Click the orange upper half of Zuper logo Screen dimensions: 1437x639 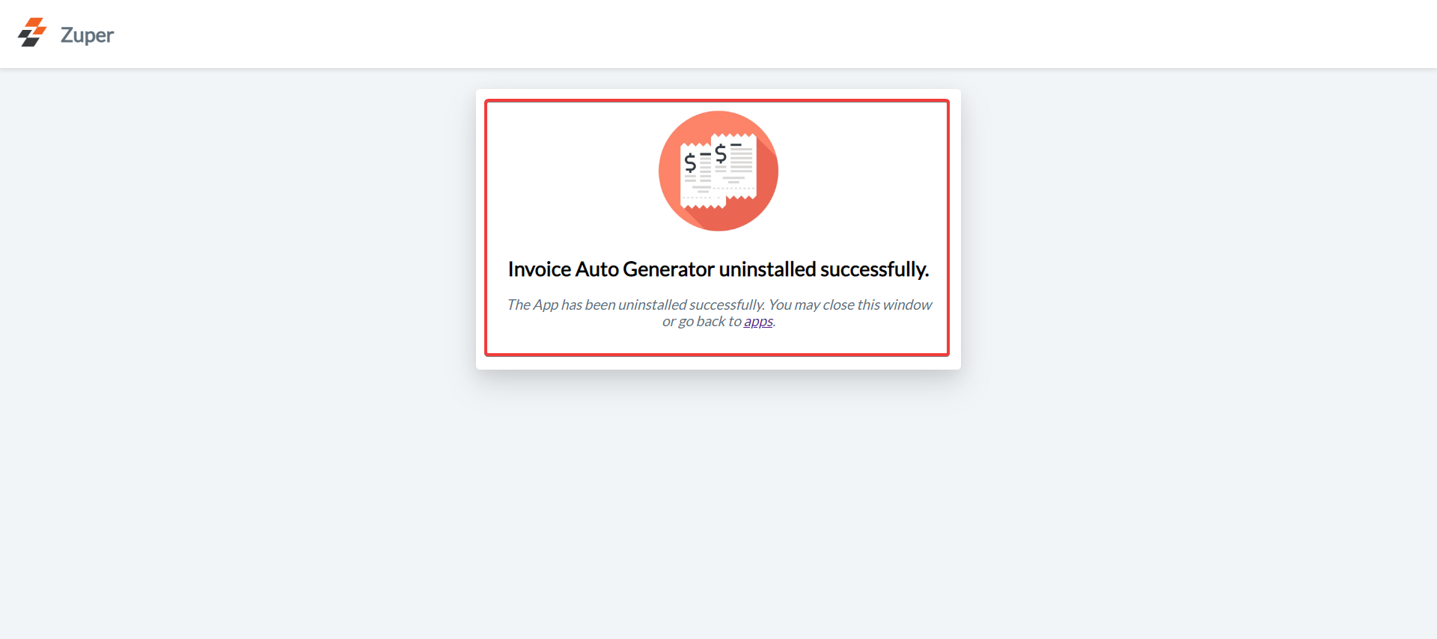[x=34, y=25]
